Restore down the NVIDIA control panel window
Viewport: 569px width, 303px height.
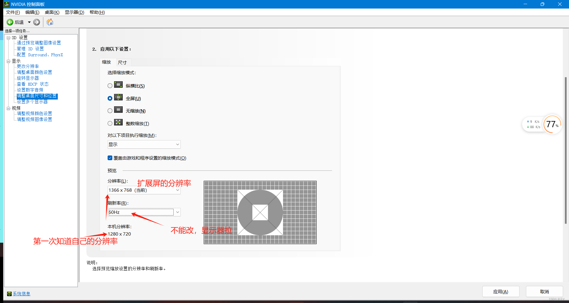point(542,4)
